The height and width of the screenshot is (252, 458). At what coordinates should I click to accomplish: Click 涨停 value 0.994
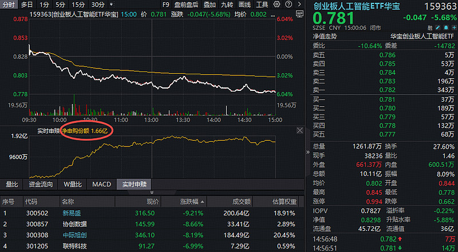pyautogui.click(x=374, y=202)
